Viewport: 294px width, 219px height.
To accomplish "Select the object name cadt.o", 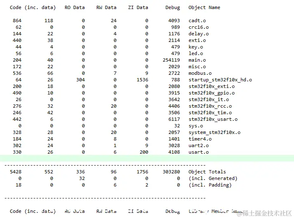I will 197,21.
